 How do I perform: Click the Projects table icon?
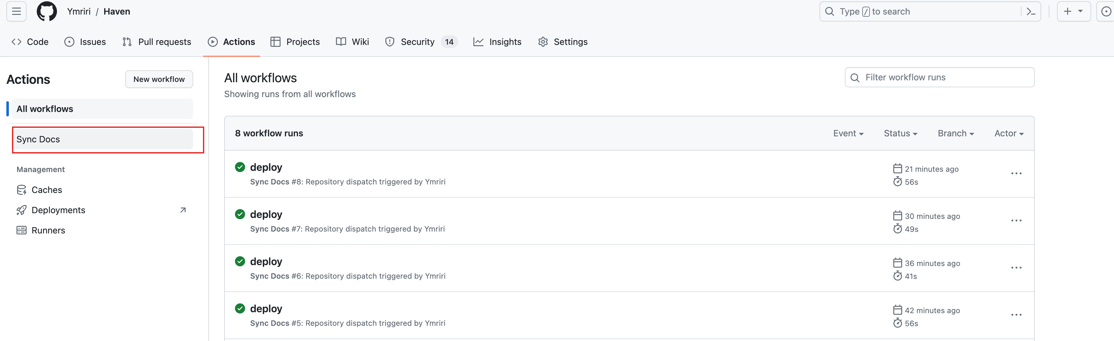(x=275, y=42)
